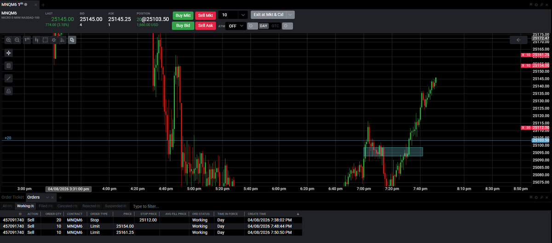Screen dimensions: 552x243
Task: Click the Last price 25145.00
Action: [x=63, y=19]
